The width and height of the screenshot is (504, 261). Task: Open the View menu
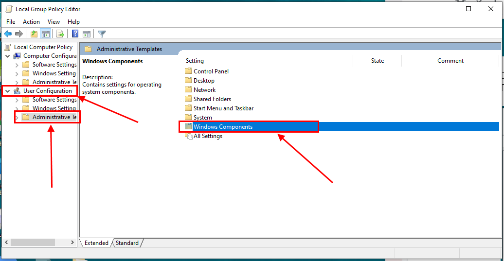54,21
